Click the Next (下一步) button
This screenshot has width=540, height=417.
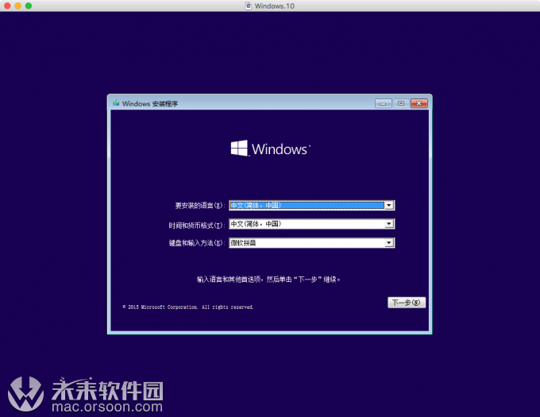(x=407, y=303)
